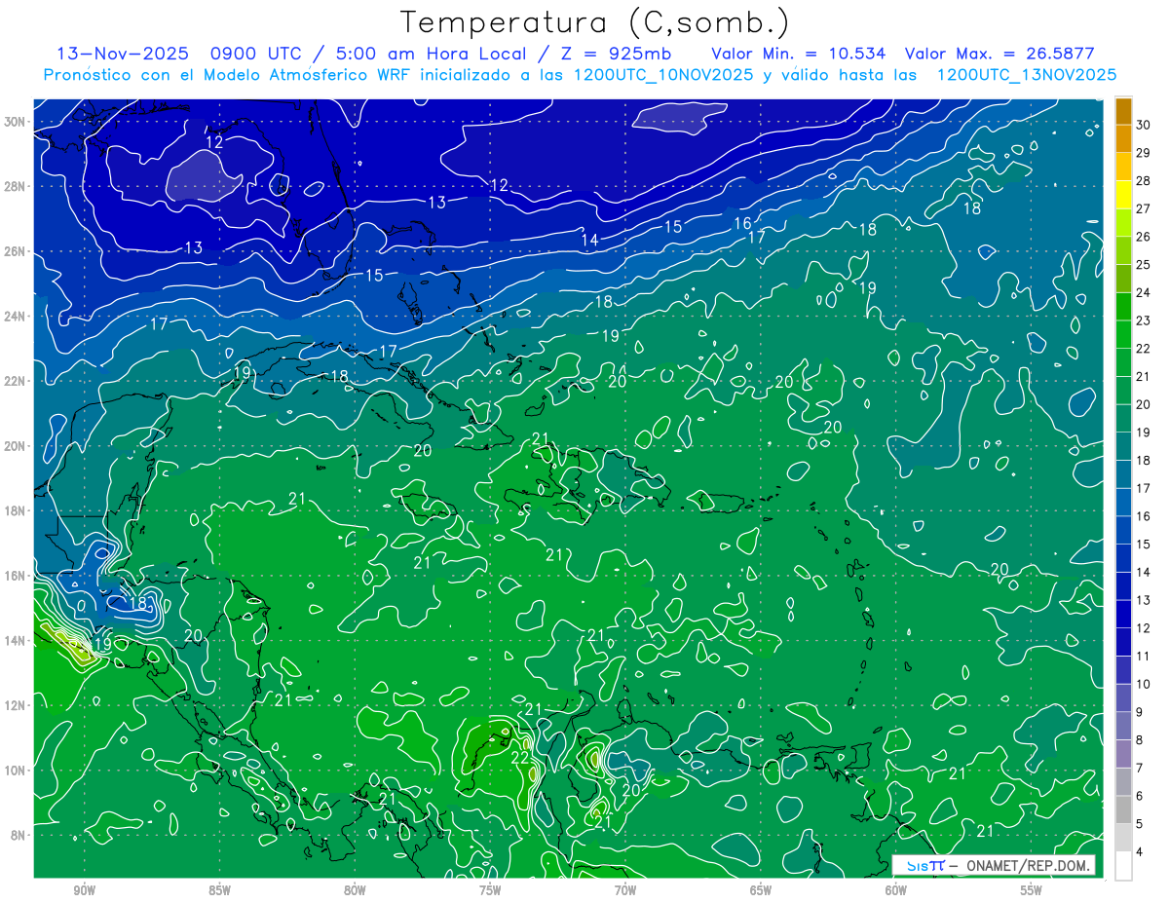
Task: Click the 75W longitude axis label
Action: tap(490, 890)
